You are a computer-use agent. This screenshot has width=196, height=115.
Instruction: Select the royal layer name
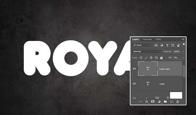tap(162, 84)
